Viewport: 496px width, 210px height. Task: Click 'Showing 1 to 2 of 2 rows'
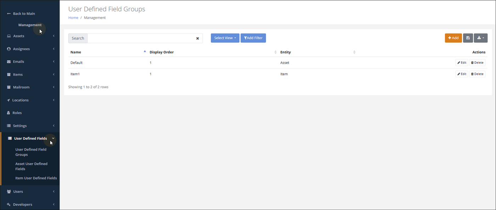[88, 87]
